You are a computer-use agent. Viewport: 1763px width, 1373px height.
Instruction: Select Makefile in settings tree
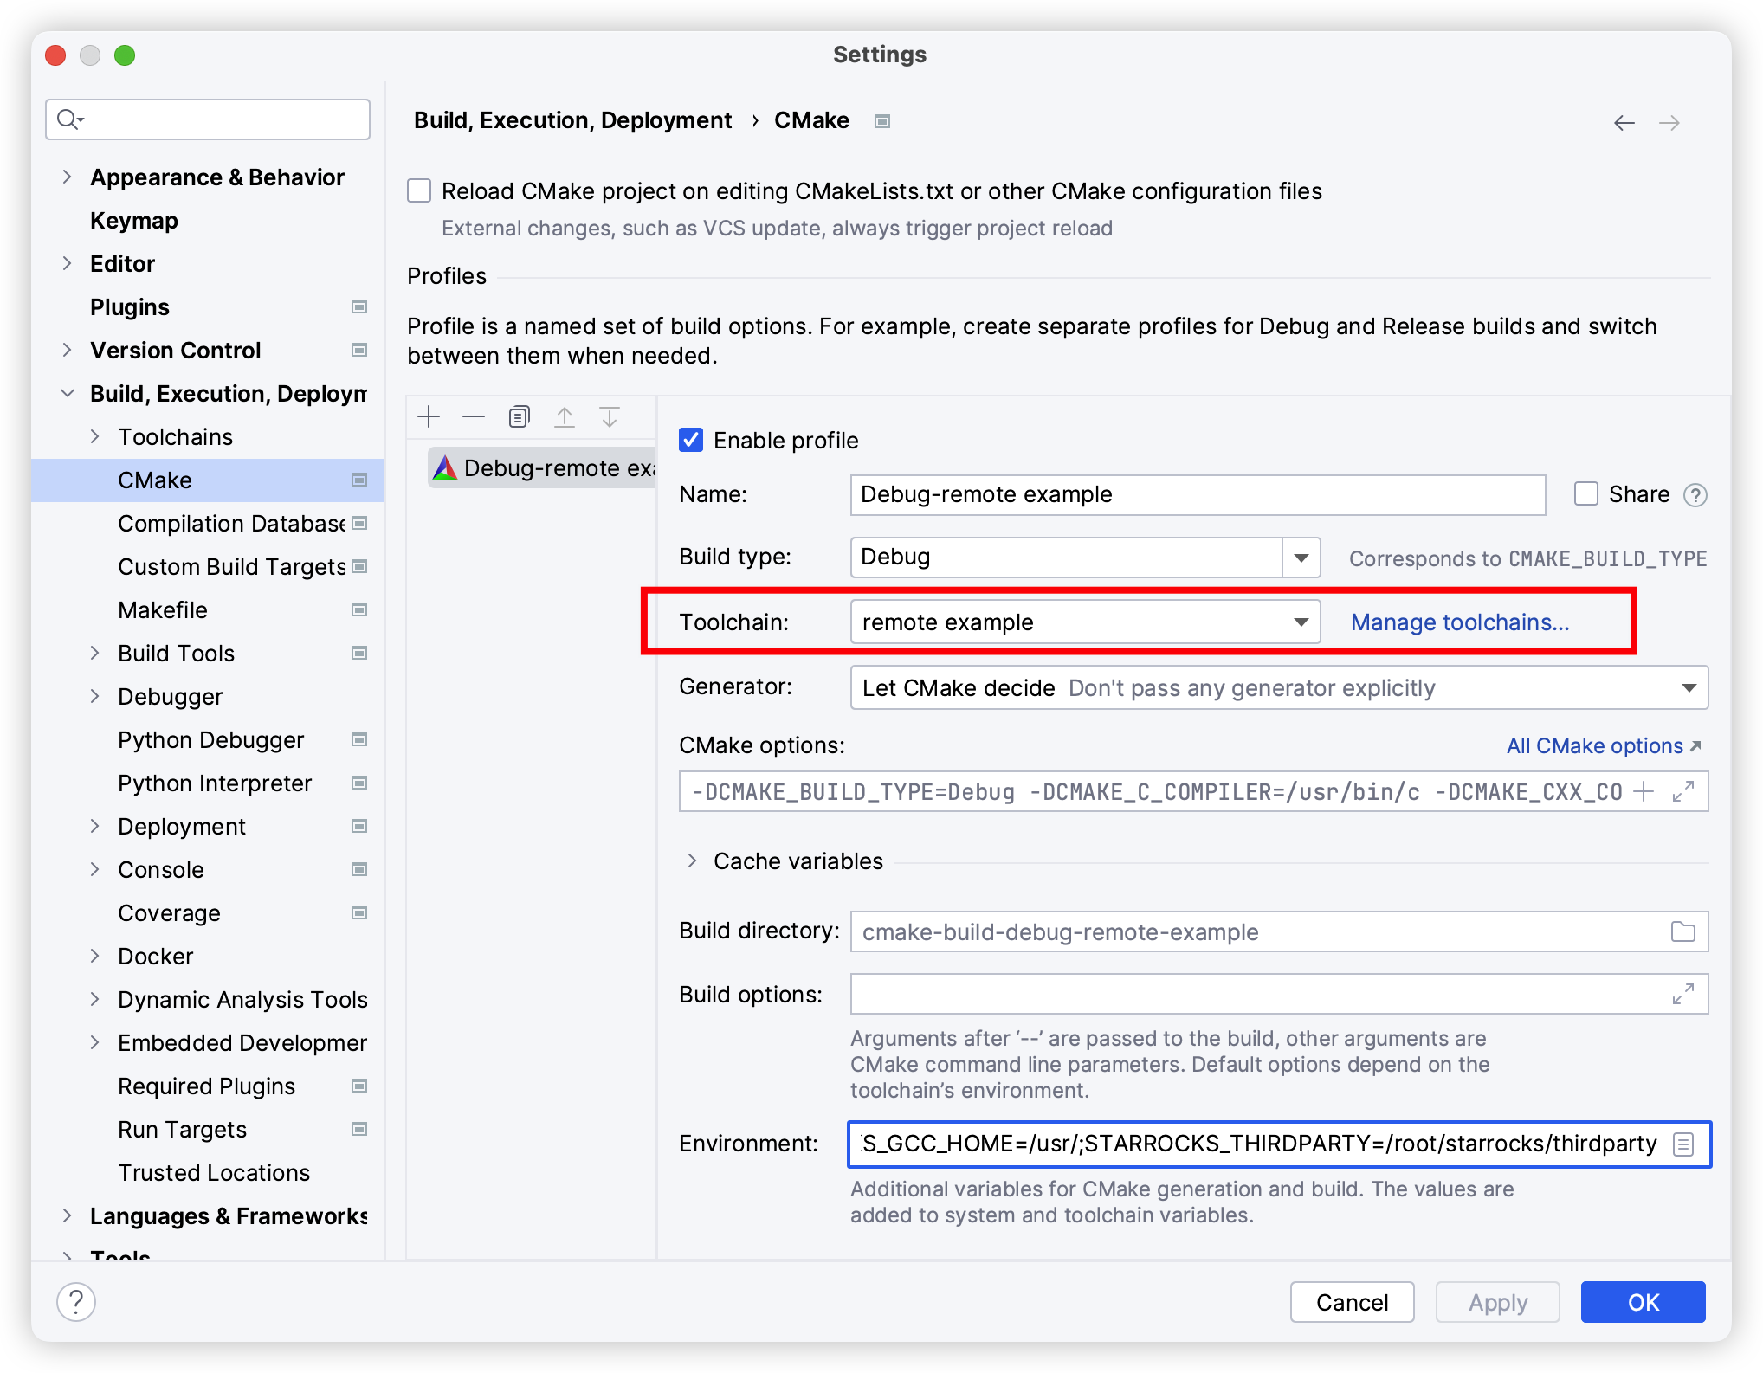click(163, 609)
